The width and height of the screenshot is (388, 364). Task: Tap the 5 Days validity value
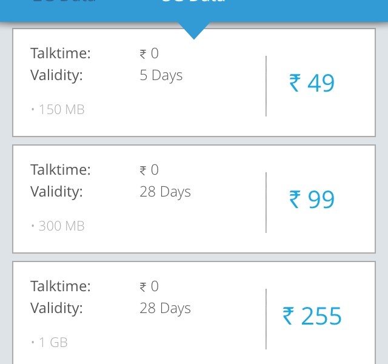tap(161, 76)
